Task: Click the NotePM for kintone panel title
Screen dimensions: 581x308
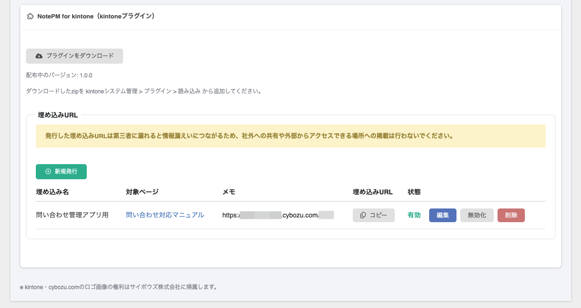Action: coord(96,17)
